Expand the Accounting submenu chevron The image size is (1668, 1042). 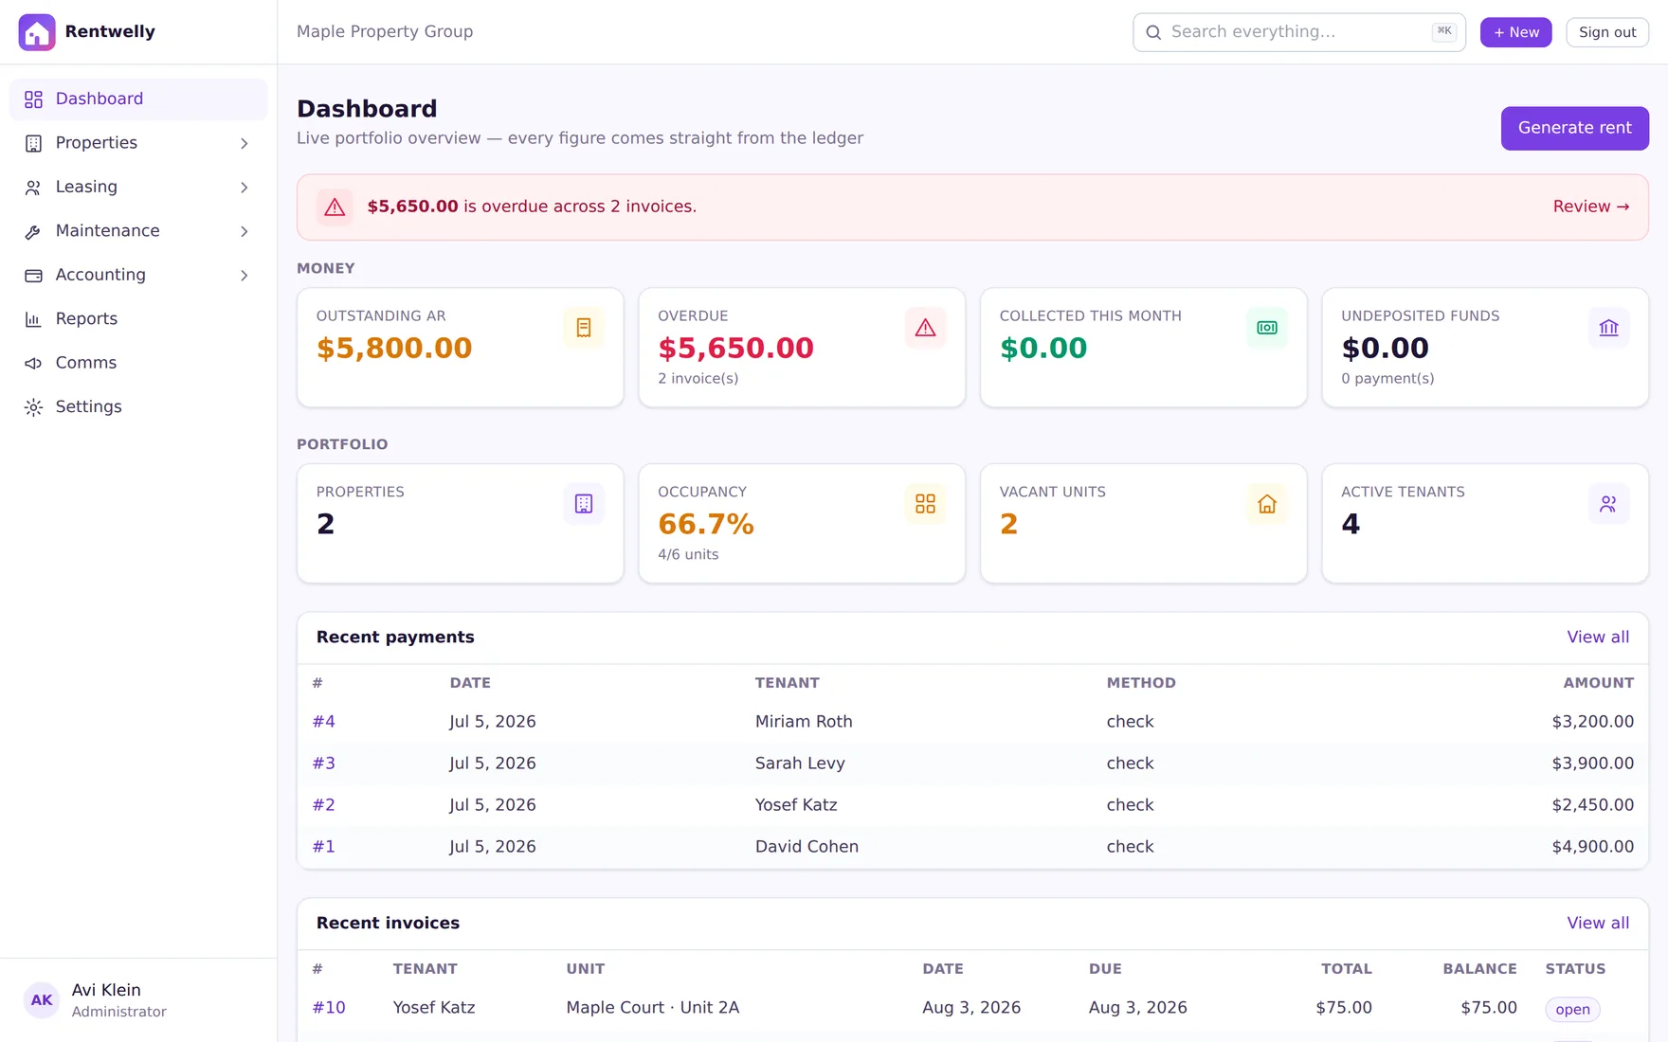244,276
